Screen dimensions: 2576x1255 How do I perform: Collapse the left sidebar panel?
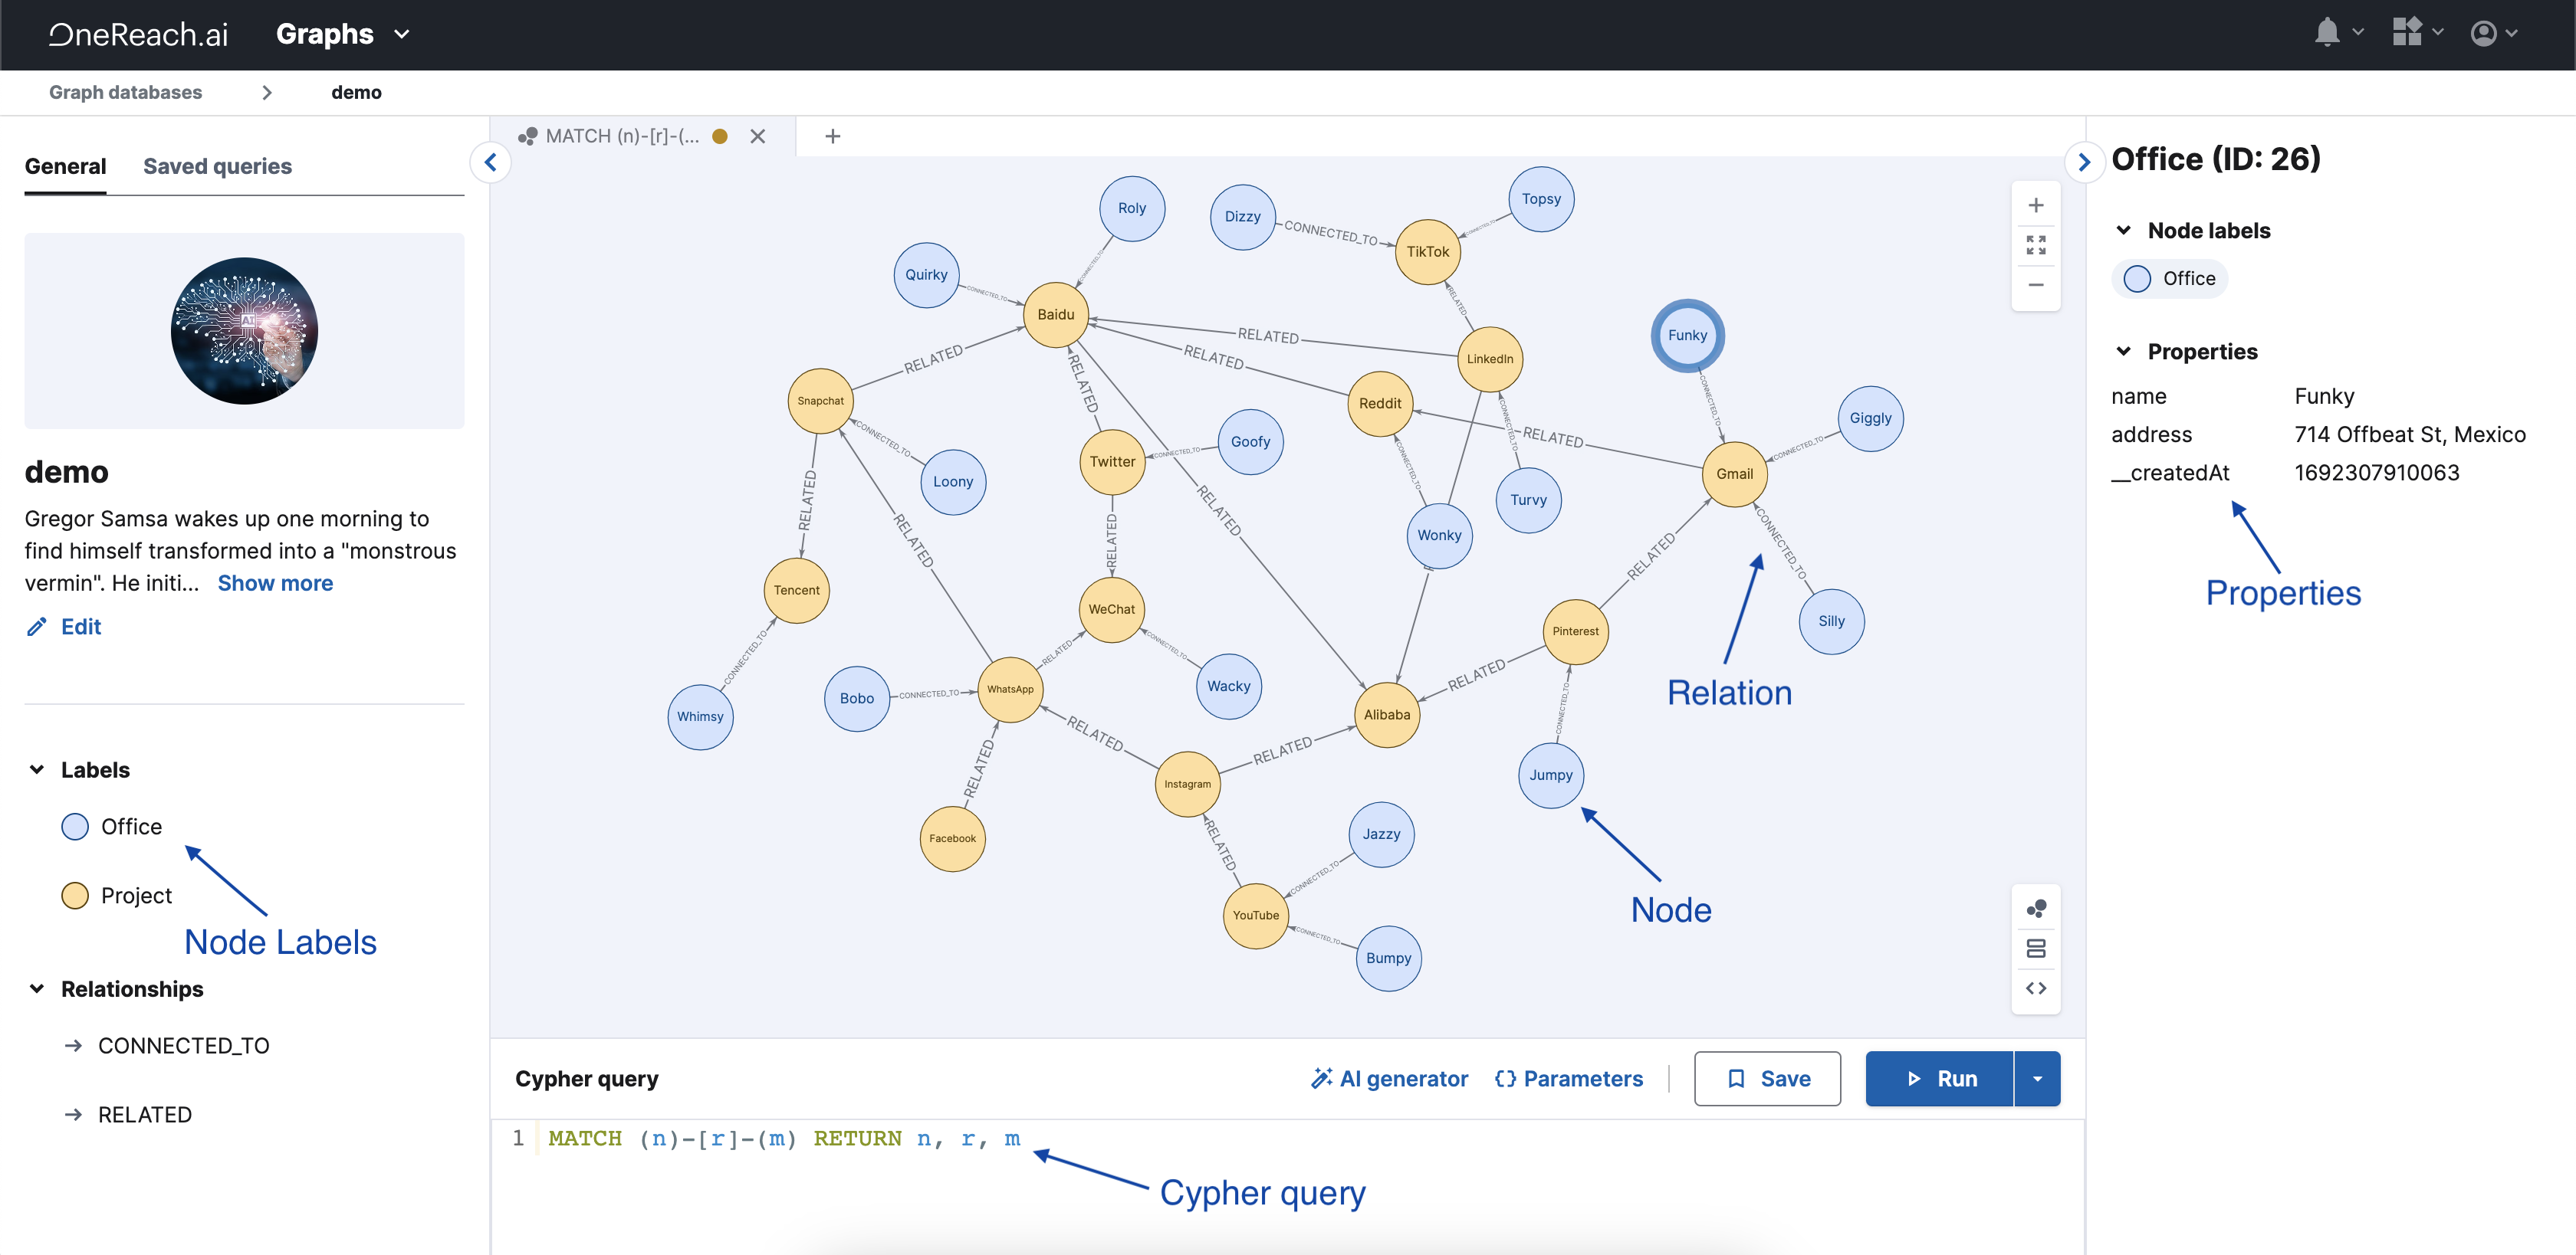point(490,162)
